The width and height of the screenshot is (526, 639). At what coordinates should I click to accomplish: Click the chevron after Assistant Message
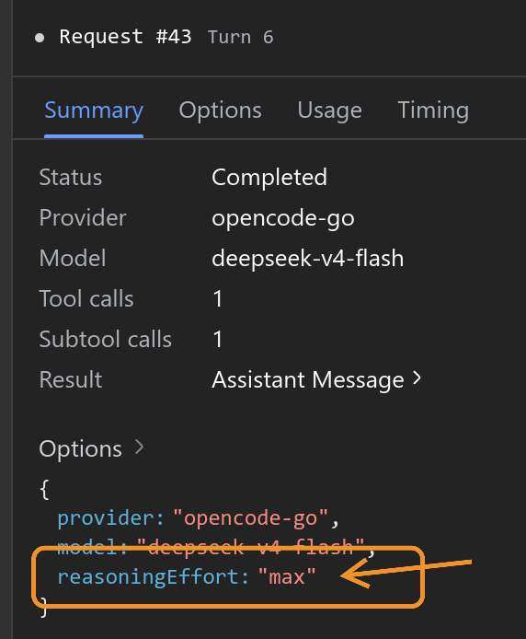(x=417, y=378)
